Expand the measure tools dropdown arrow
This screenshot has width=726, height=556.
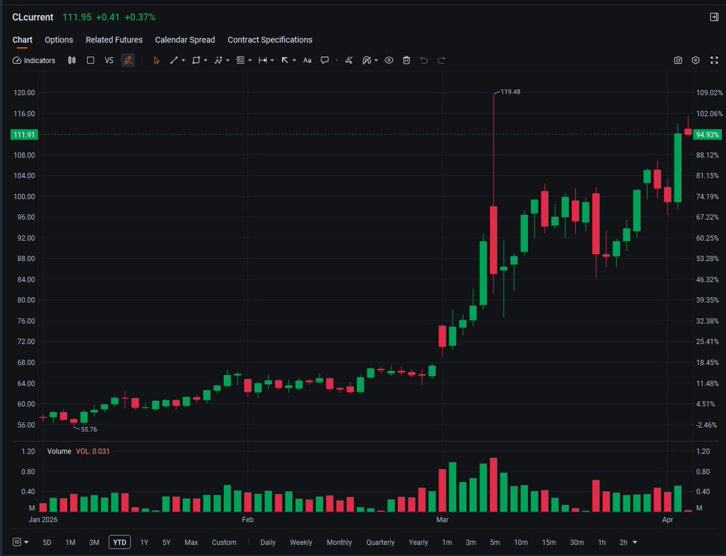click(x=272, y=61)
